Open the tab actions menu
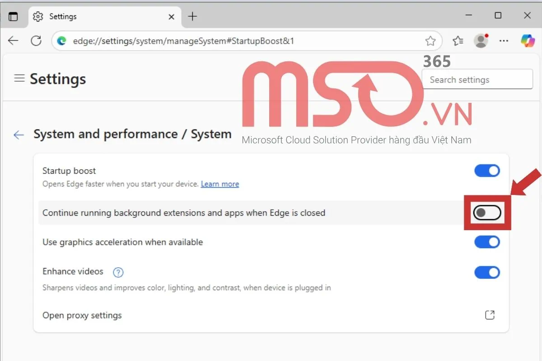This screenshot has width=542, height=361. [x=14, y=16]
